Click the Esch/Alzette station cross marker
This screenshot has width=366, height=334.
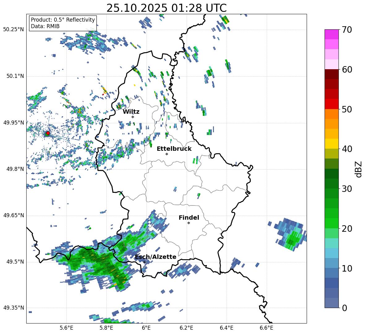144,262
